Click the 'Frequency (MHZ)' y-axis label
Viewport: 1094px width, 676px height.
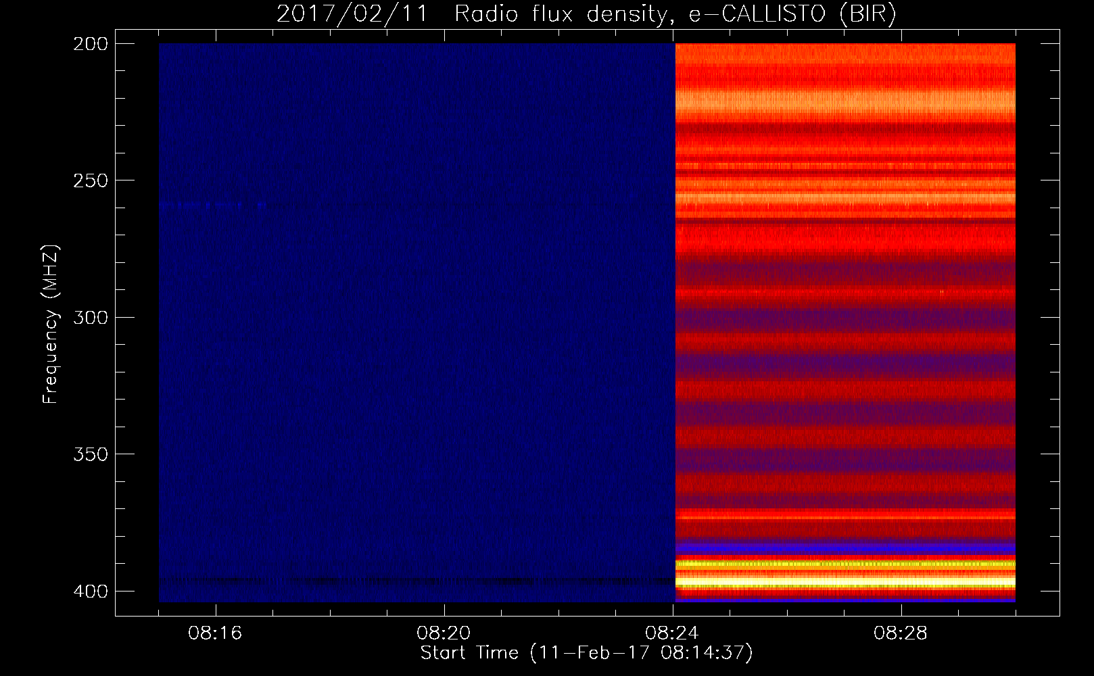tap(51, 324)
